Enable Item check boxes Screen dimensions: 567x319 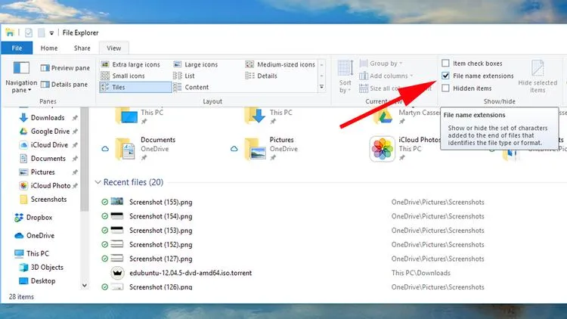[445, 63]
